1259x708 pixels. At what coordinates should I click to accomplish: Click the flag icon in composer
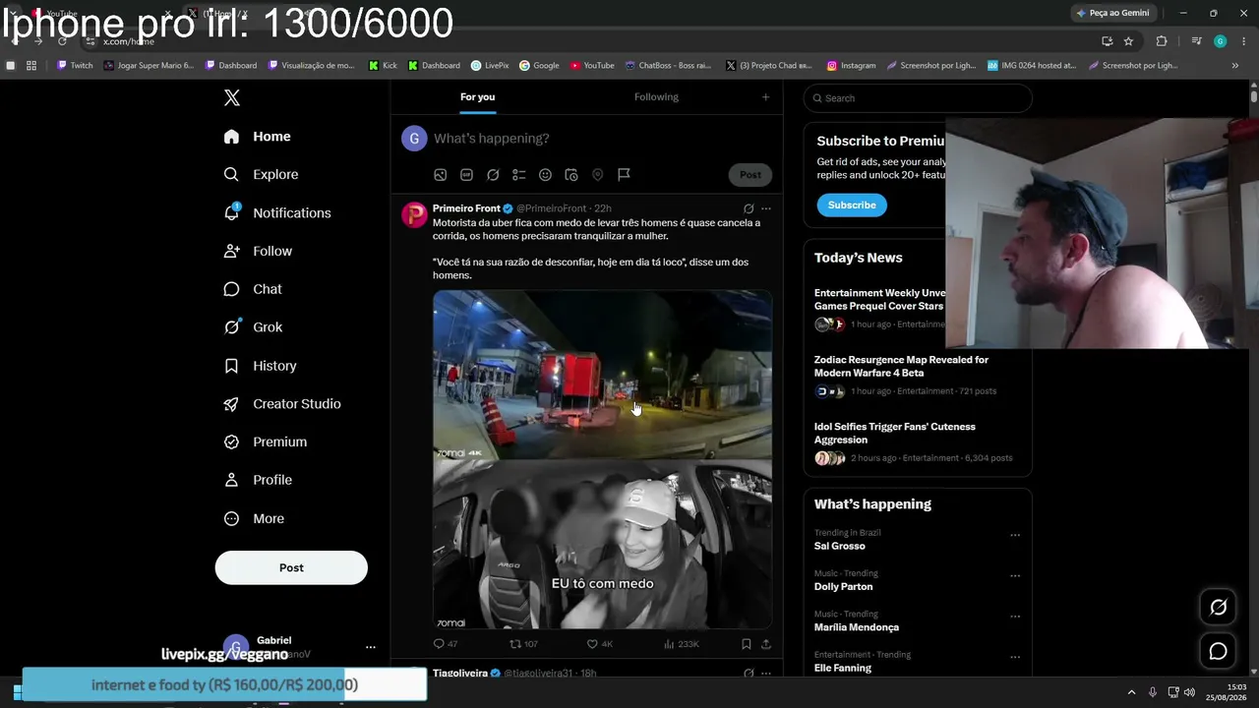coord(624,175)
